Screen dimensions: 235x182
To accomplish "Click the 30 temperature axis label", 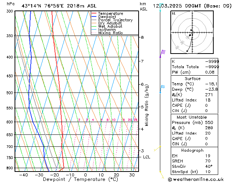I will 132,175.
